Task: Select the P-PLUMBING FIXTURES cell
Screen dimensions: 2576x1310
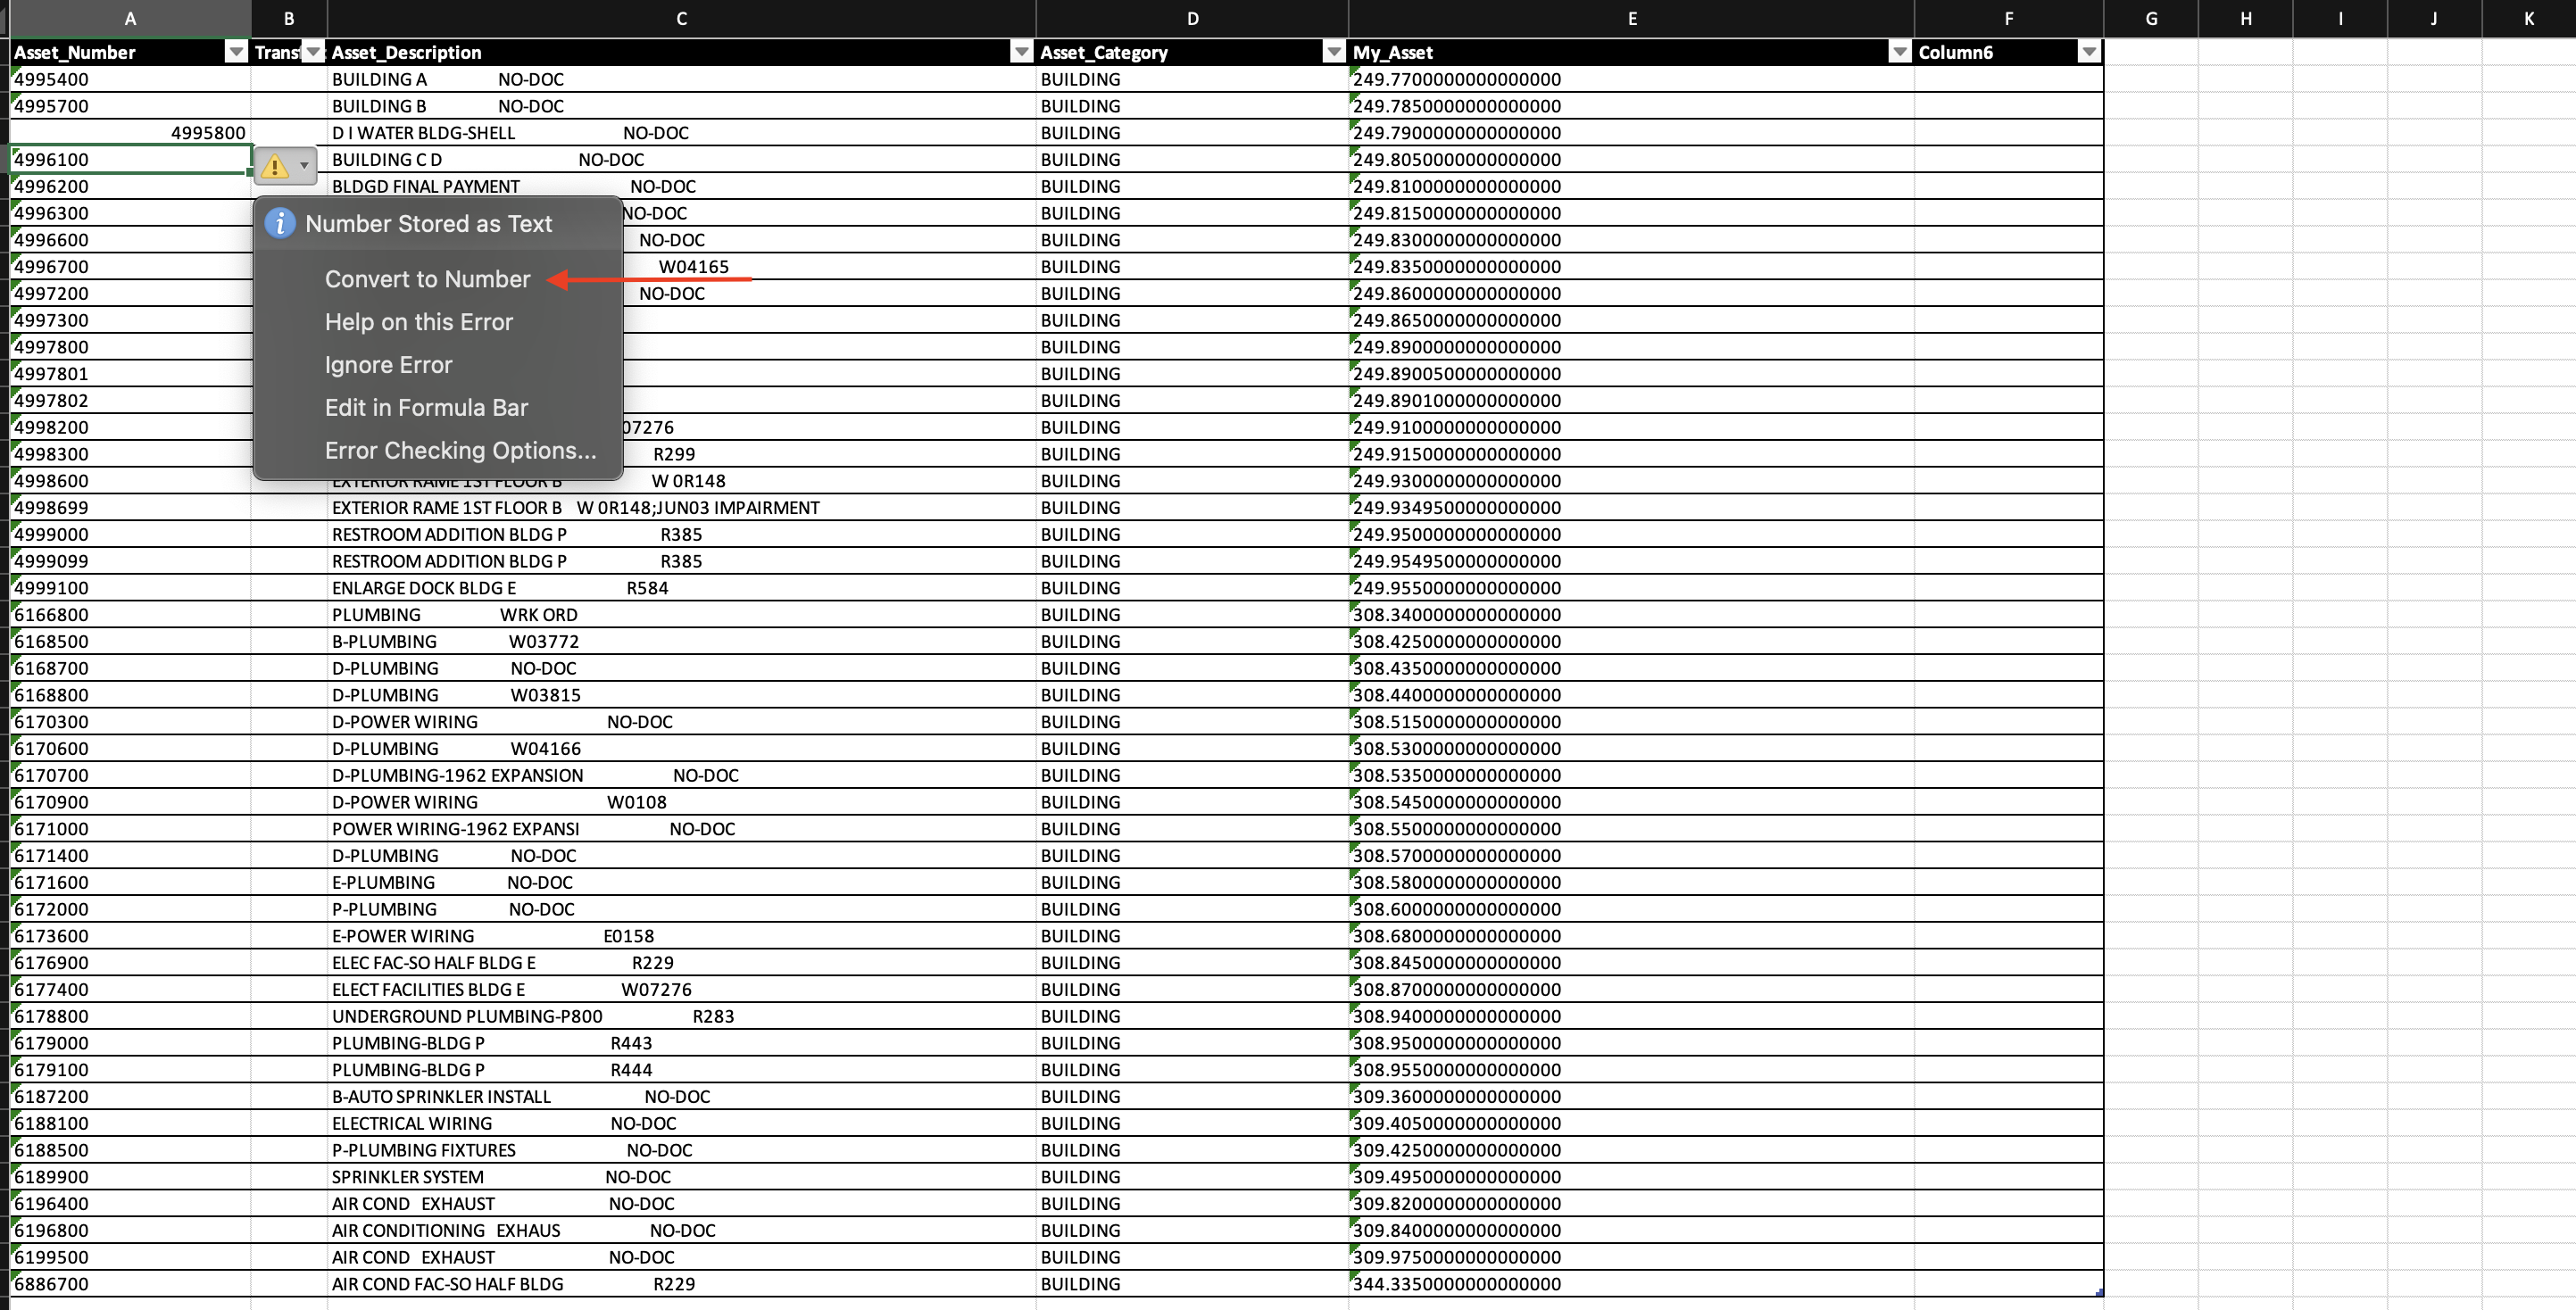Action: click(x=681, y=1150)
